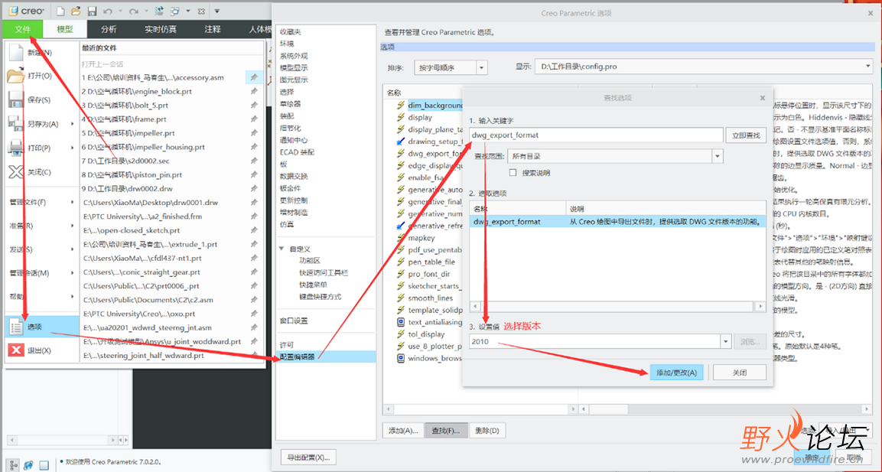Click the model tree icon in status bar
The image size is (882, 472).
pos(12,465)
